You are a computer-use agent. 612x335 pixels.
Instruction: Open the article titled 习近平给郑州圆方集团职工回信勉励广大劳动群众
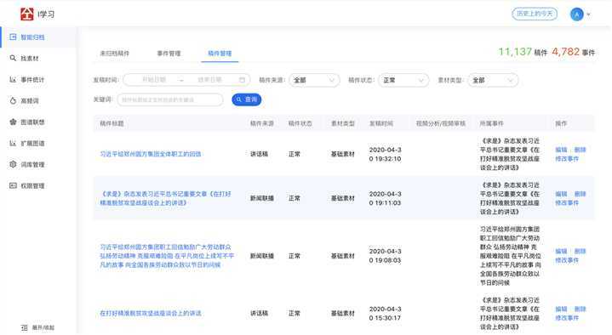[167, 256]
